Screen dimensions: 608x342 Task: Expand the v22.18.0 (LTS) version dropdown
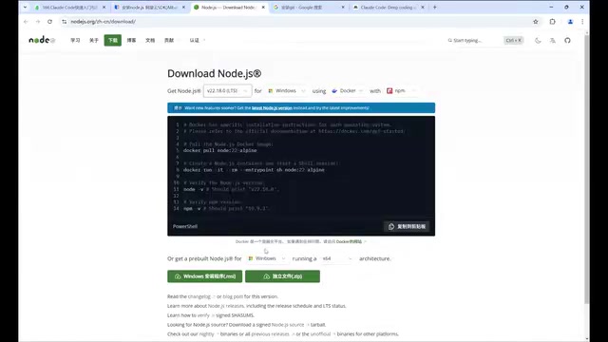[x=227, y=91]
